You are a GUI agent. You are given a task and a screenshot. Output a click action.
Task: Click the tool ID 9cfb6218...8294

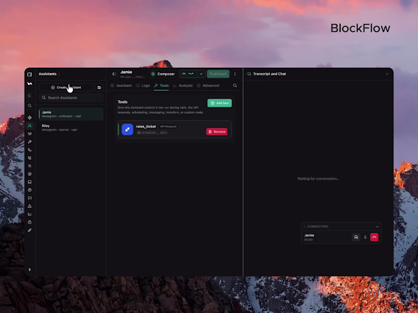click(x=153, y=133)
